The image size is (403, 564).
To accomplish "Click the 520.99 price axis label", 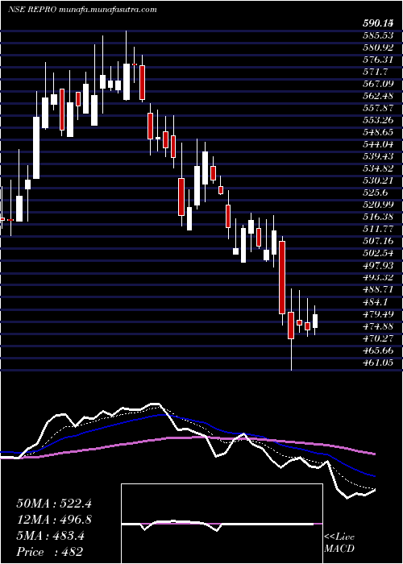I will (x=377, y=205).
